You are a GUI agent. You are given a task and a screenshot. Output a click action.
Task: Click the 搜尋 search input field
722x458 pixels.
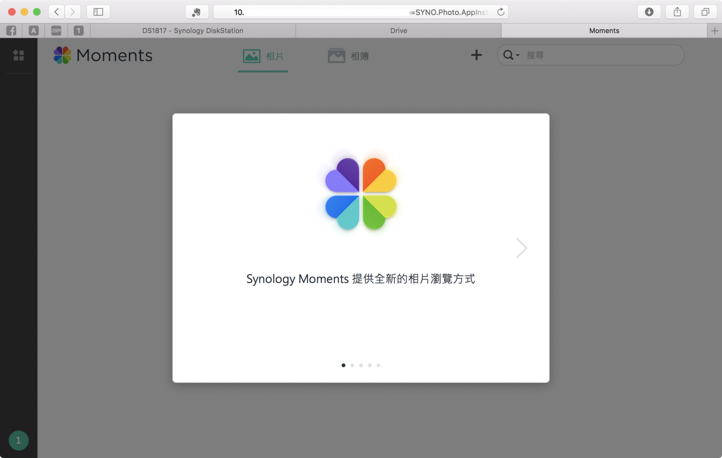coord(602,55)
